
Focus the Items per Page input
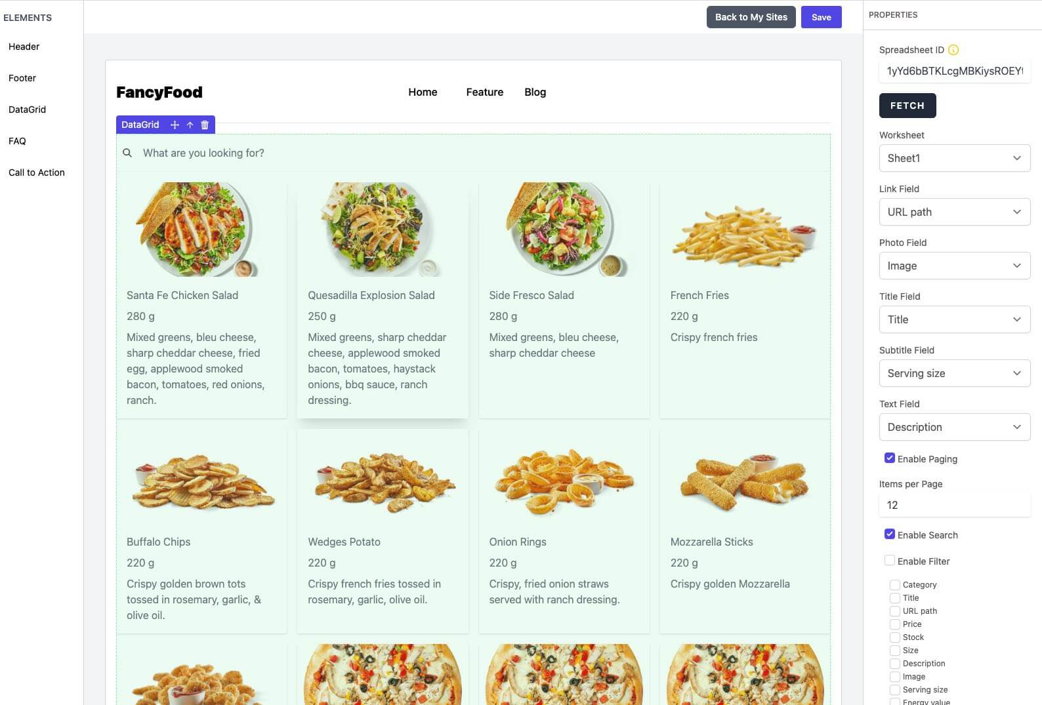click(954, 505)
